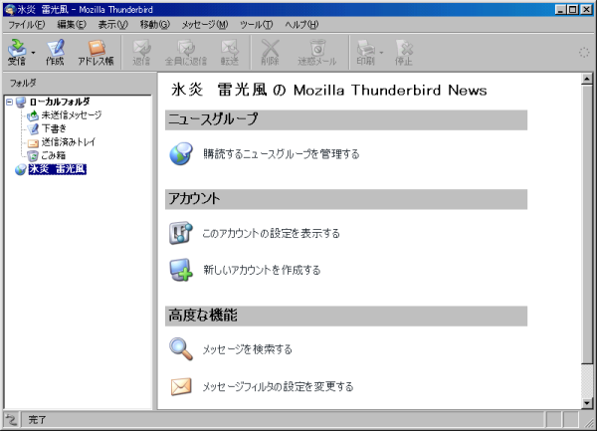
Task: Open the 編集(E) menu
Action: (72, 25)
